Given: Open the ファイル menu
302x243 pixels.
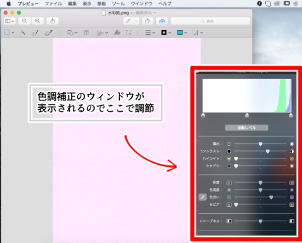Looking at the screenshot, I should (x=53, y=4).
